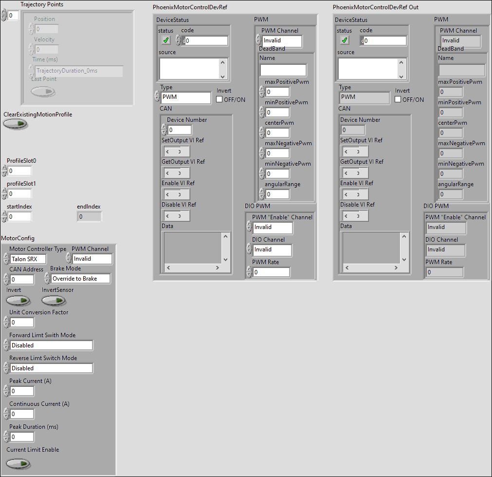492x477 pixels.
Task: Toggle the InvertSensor switch
Action: click(x=54, y=301)
